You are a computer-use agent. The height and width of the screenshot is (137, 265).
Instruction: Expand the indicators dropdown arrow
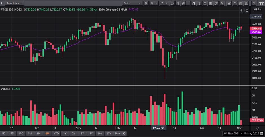point(156,3)
